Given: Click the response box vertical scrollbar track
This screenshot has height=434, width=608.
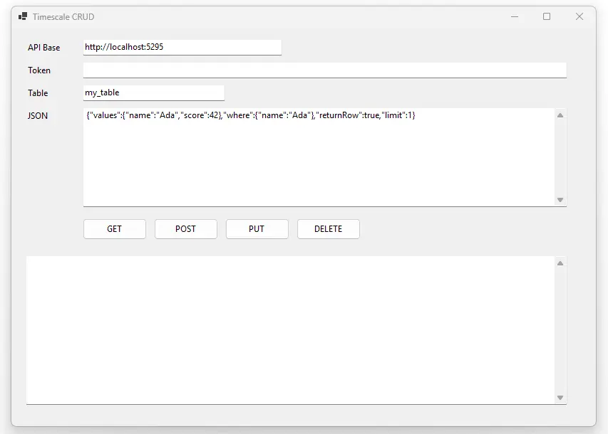Looking at the screenshot, I should click(560, 330).
